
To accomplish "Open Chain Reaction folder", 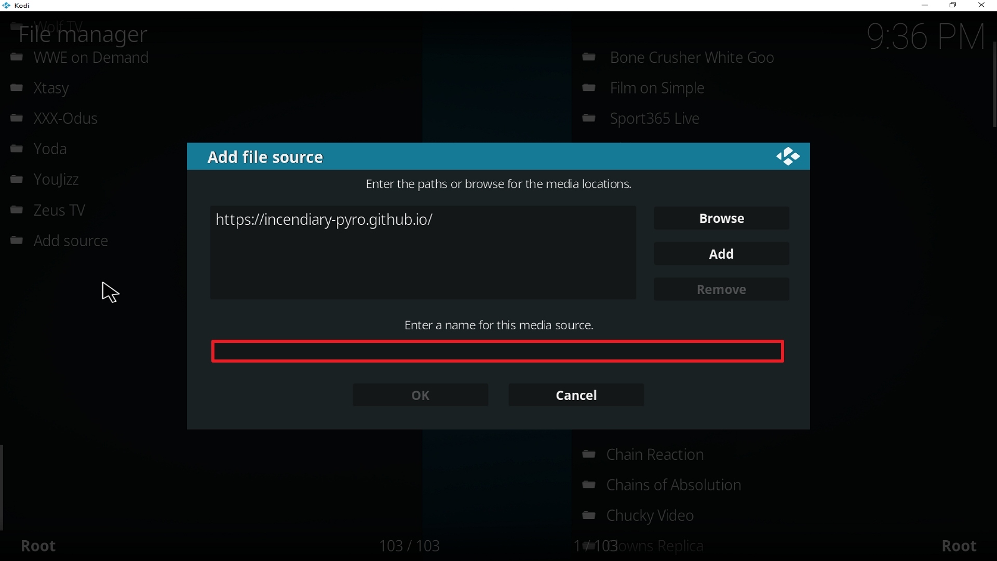I will [655, 456].
